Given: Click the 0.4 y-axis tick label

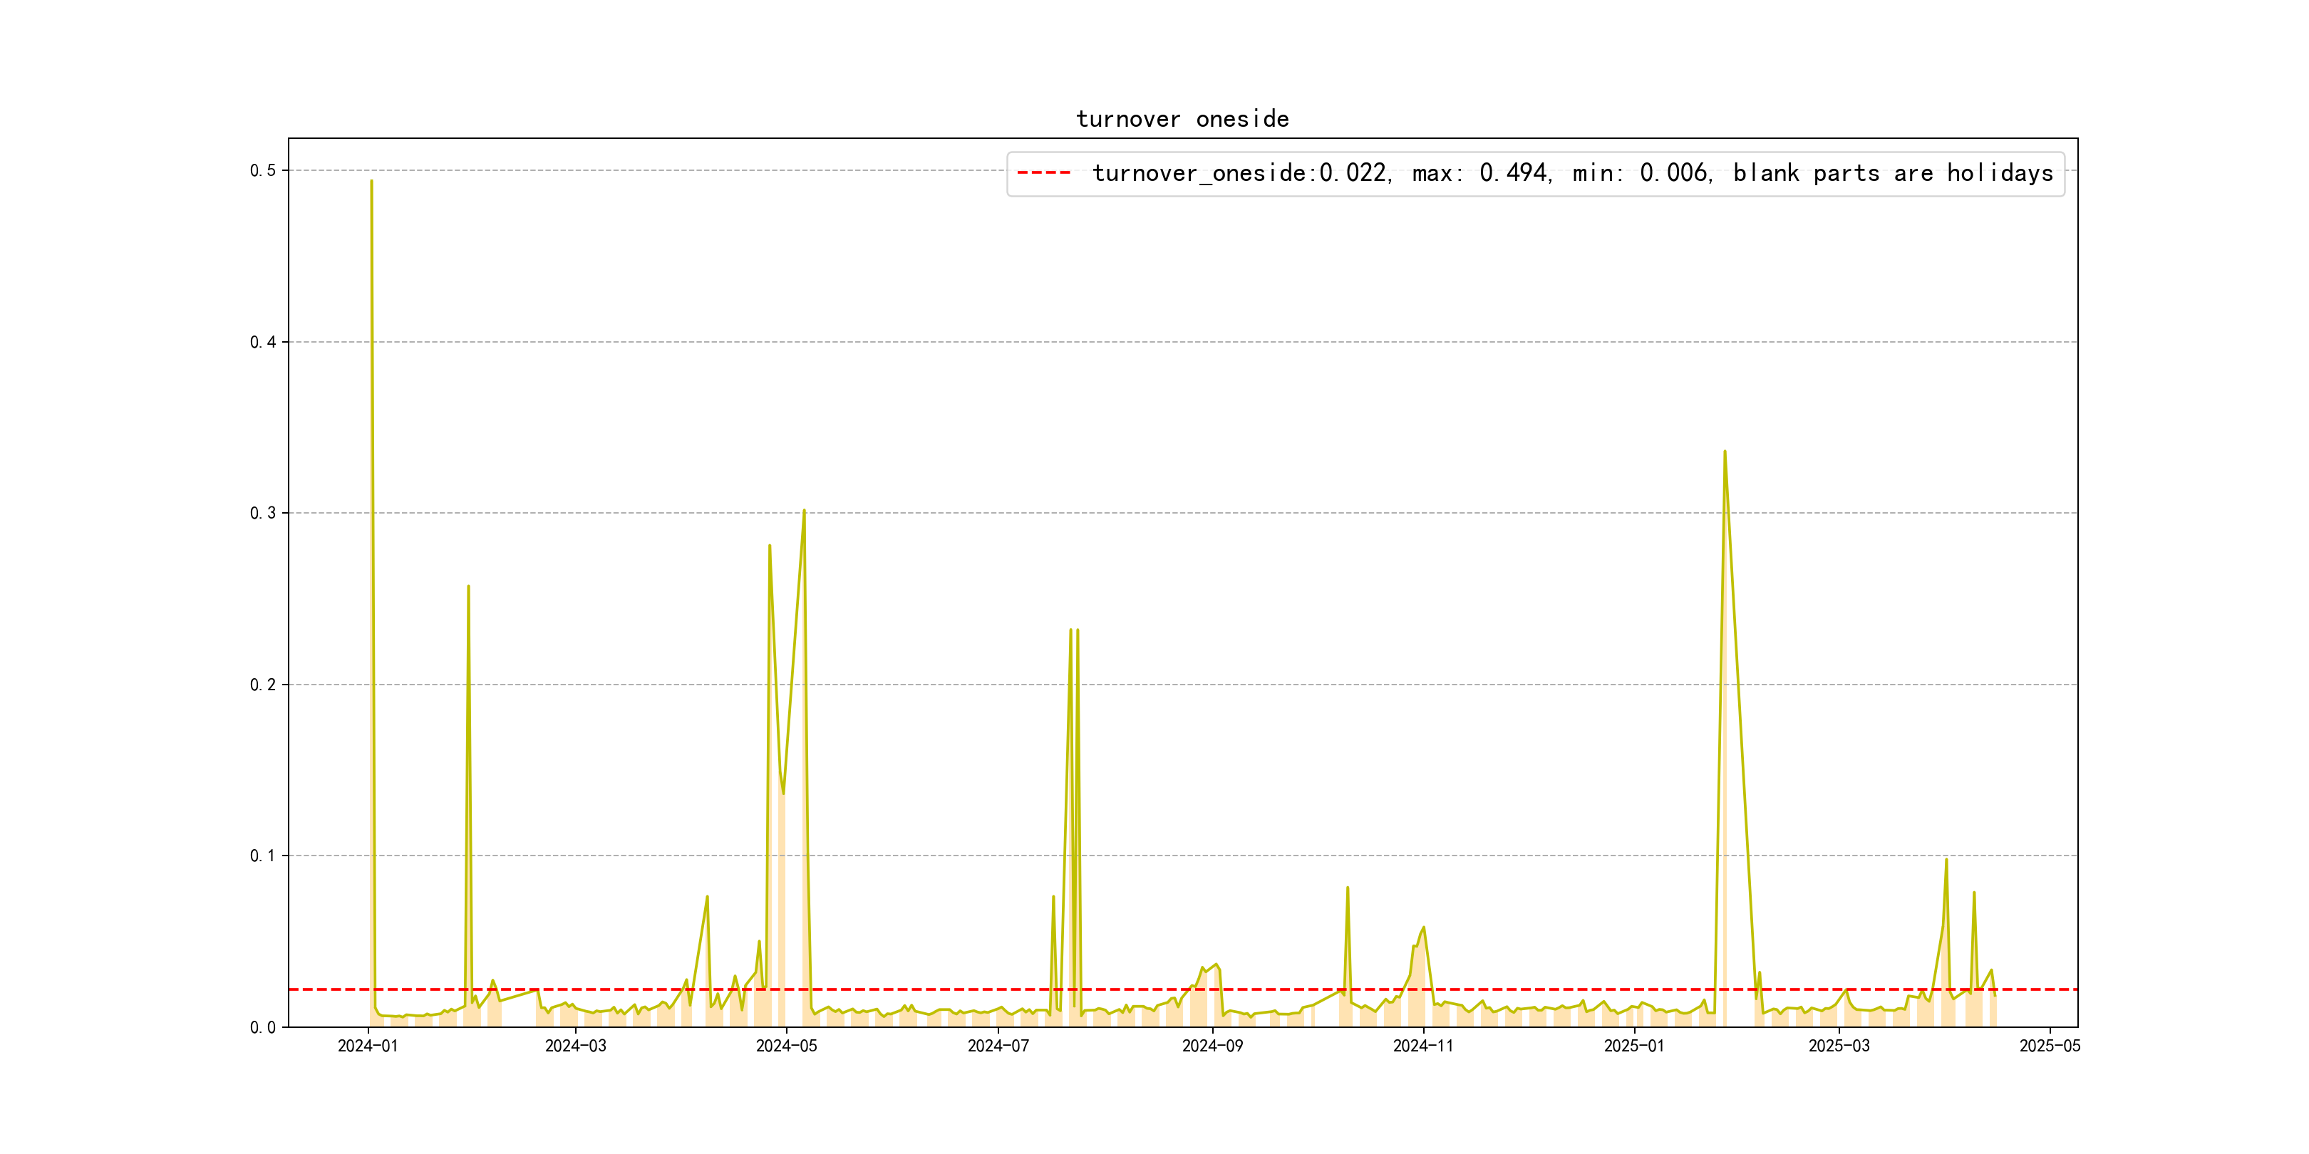Looking at the screenshot, I should point(263,342).
